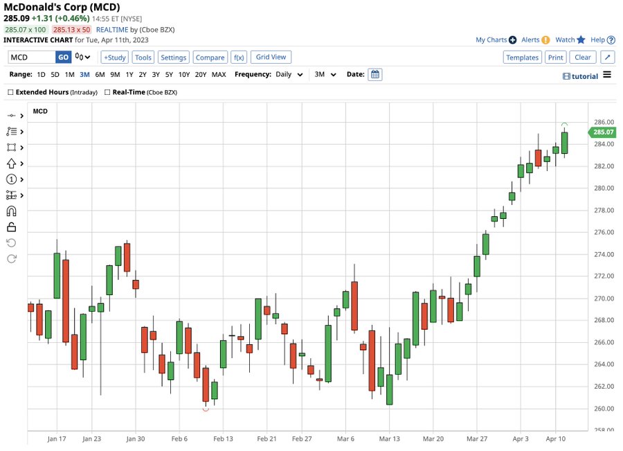Click the My Charts plus icon
The height and width of the screenshot is (451, 623).
[x=512, y=39]
